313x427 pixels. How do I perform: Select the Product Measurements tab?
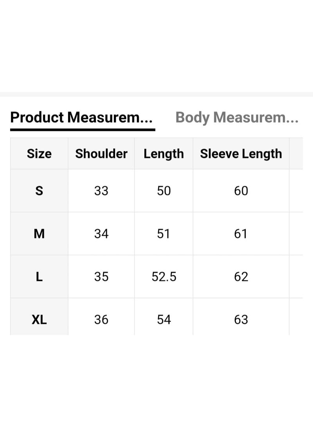tap(82, 118)
